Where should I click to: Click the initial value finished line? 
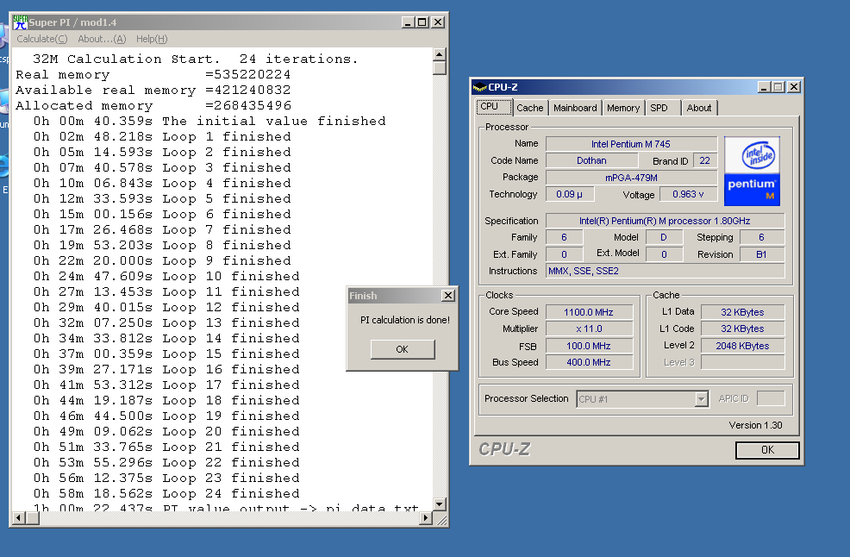209,121
